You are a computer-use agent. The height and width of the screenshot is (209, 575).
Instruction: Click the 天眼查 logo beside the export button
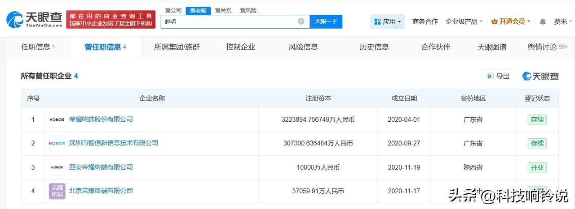[x=540, y=76]
